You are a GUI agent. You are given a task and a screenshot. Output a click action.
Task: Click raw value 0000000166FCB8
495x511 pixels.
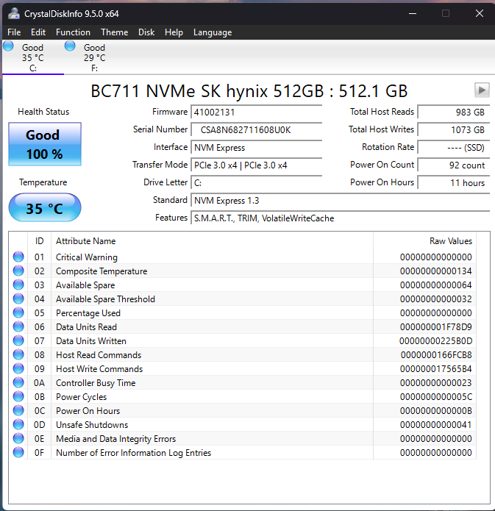(x=436, y=355)
